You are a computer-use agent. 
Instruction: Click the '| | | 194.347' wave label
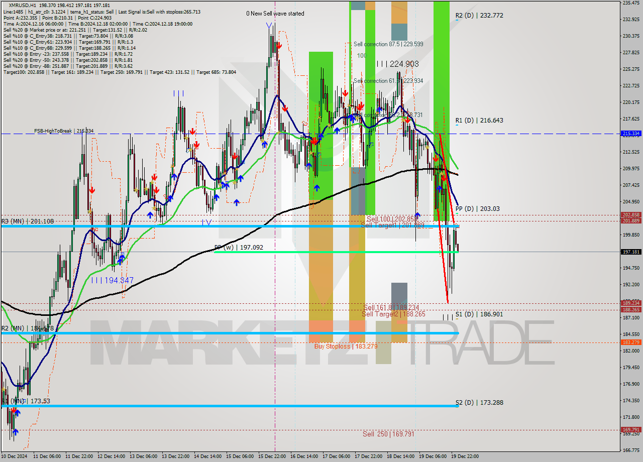(112, 280)
